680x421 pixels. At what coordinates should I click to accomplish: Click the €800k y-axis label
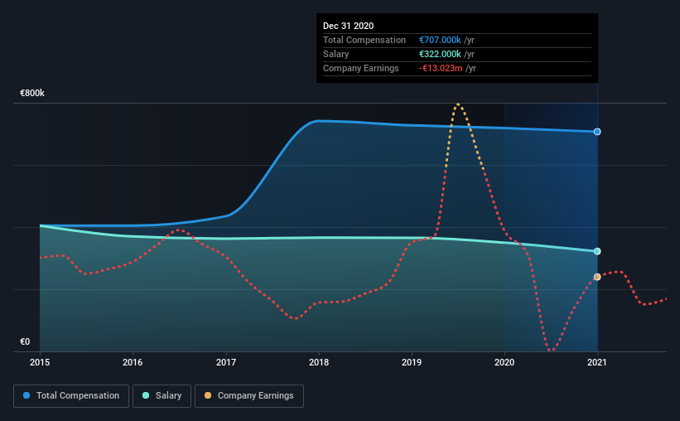[x=32, y=94]
